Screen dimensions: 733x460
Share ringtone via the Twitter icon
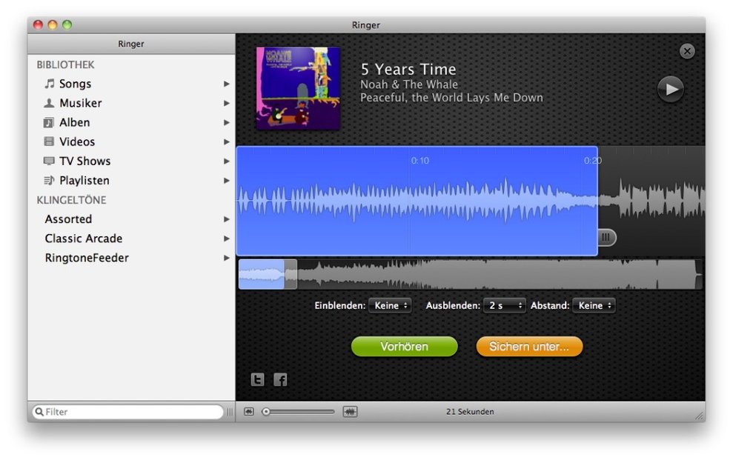tap(257, 380)
